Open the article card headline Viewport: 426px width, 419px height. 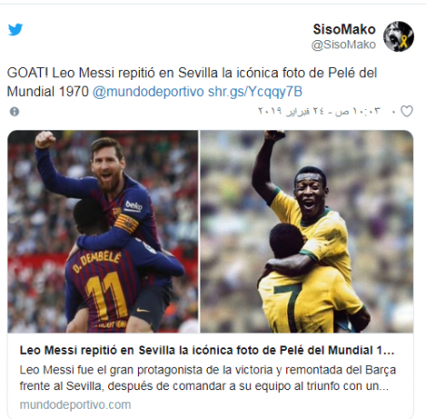click(x=207, y=350)
